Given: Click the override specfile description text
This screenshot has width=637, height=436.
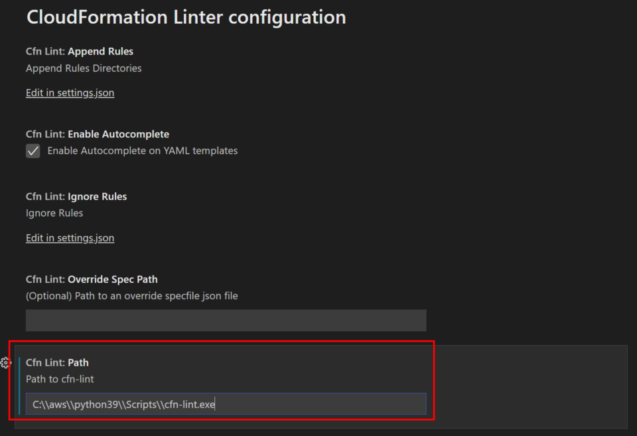Looking at the screenshot, I should 131,296.
